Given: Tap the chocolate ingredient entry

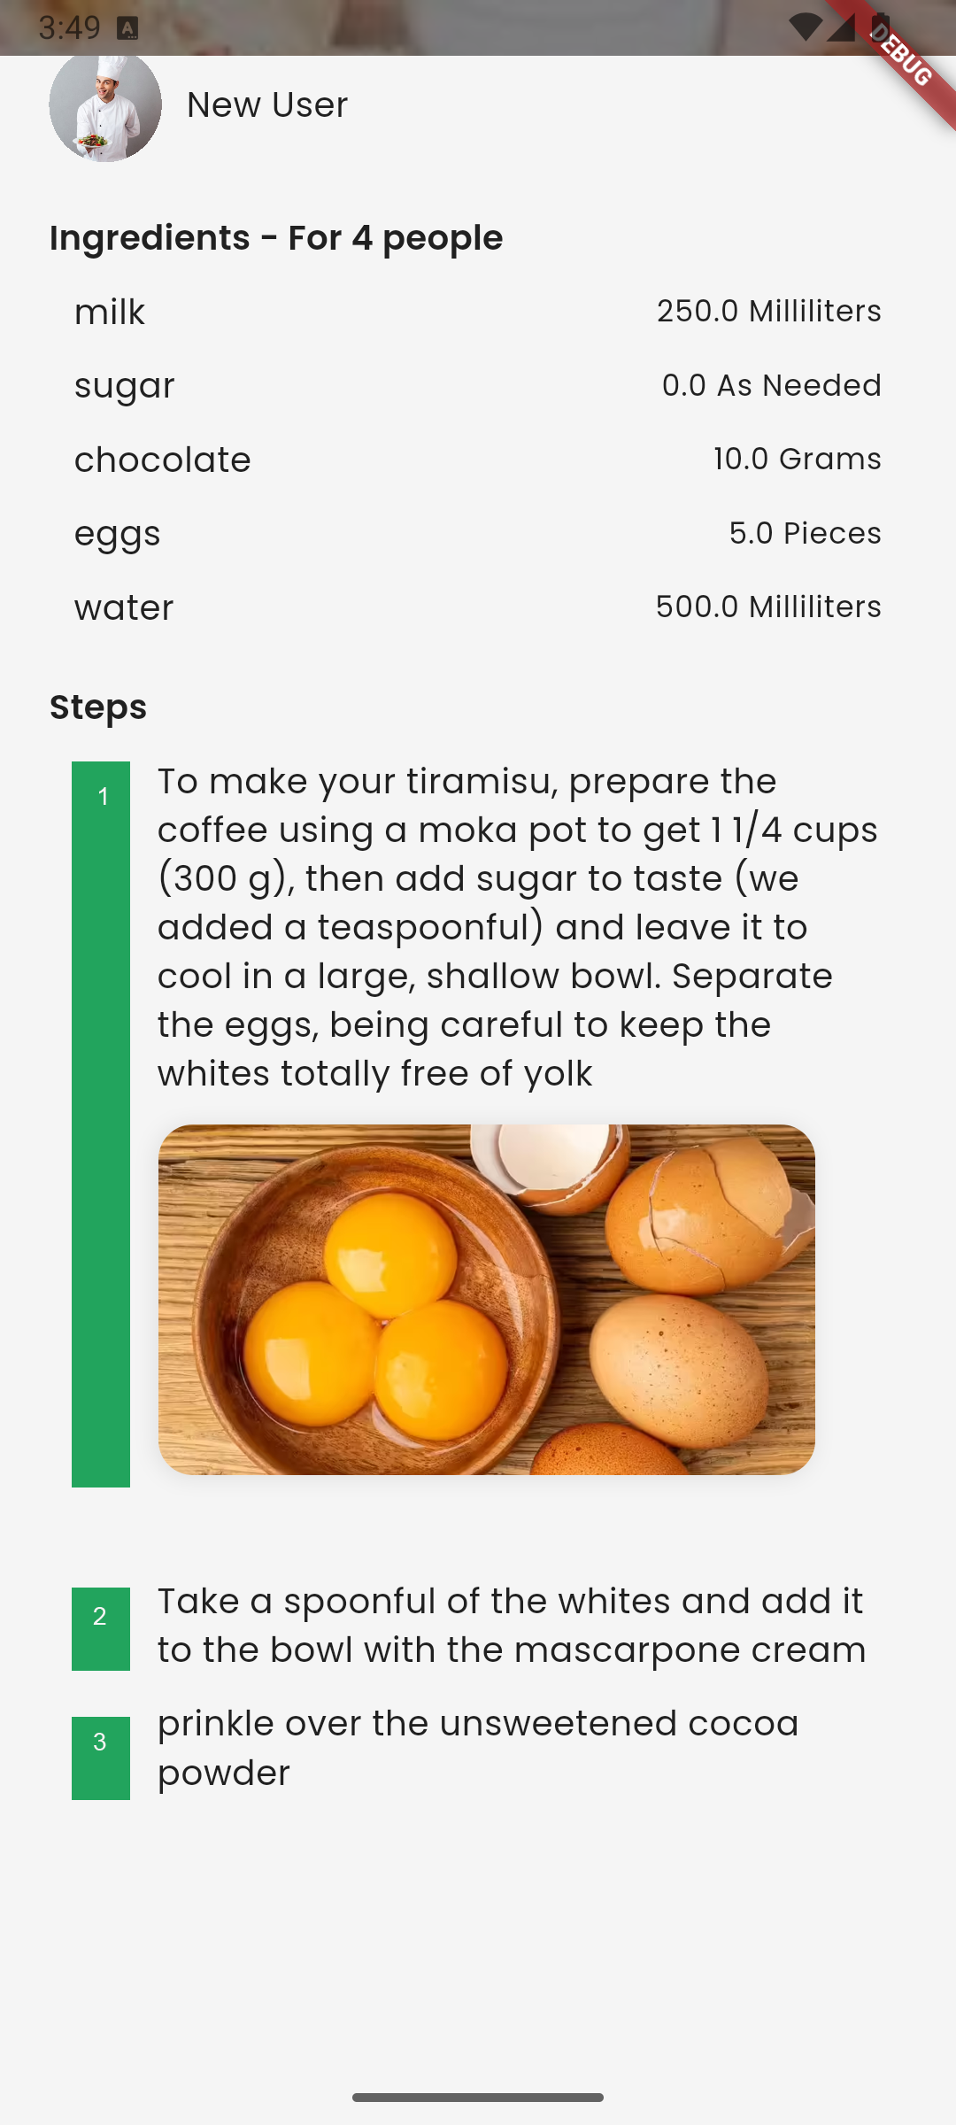Looking at the screenshot, I should pyautogui.click(x=163, y=460).
